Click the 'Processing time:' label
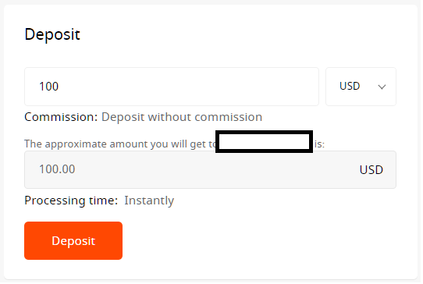Screen dimensions: 423x284 (72, 201)
